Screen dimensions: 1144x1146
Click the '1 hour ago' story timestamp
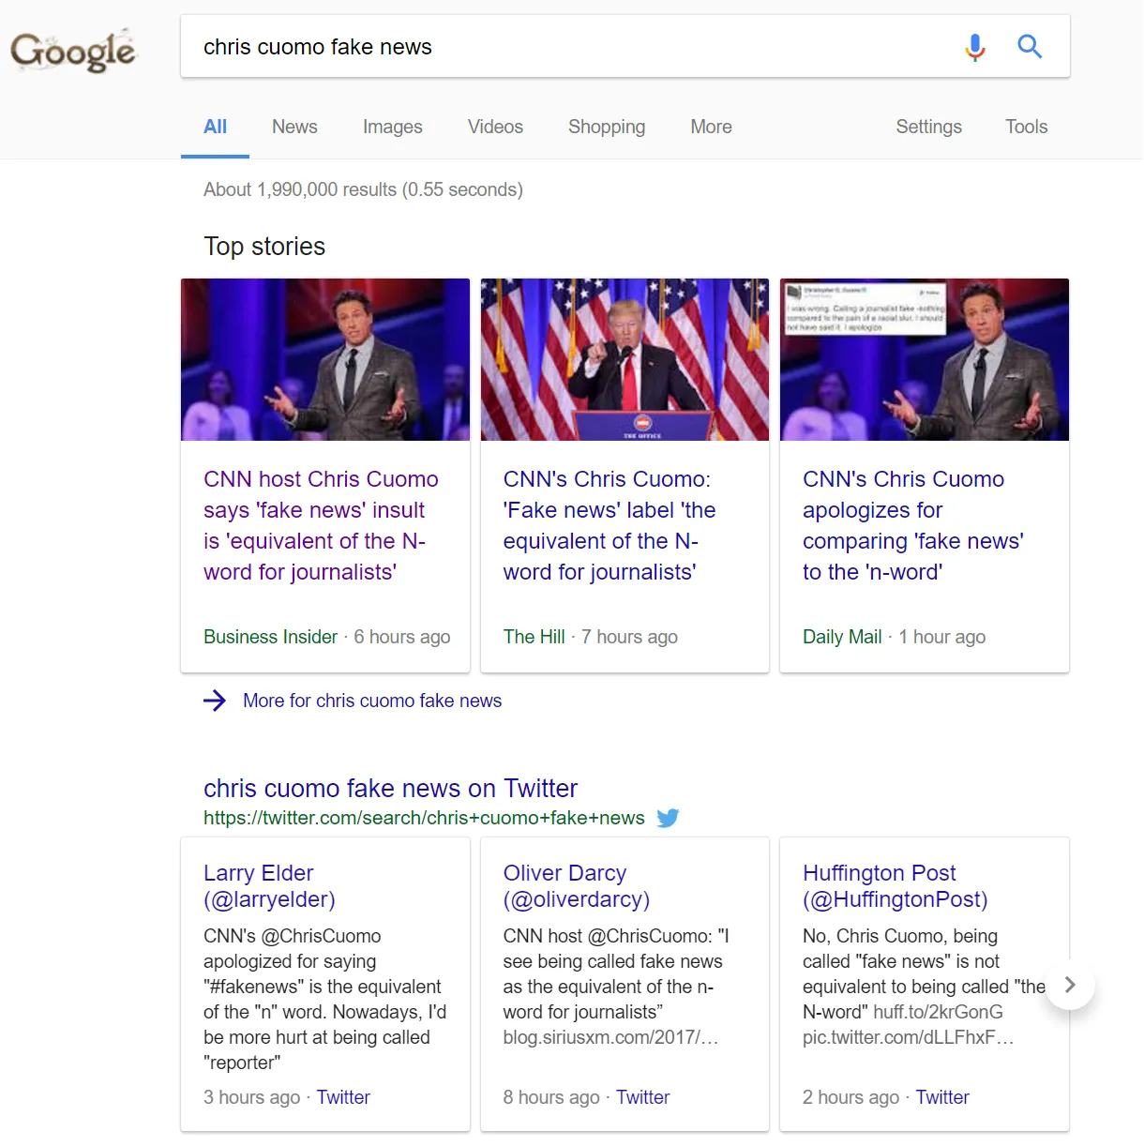942,637
